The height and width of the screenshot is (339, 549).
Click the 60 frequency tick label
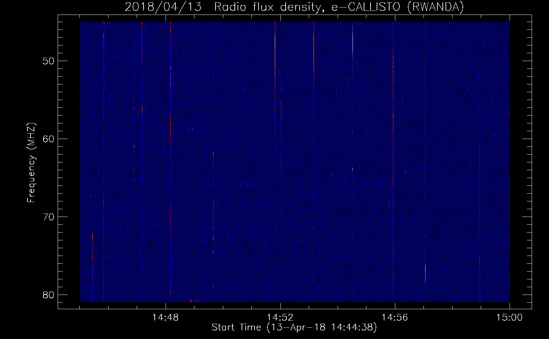tap(49, 139)
